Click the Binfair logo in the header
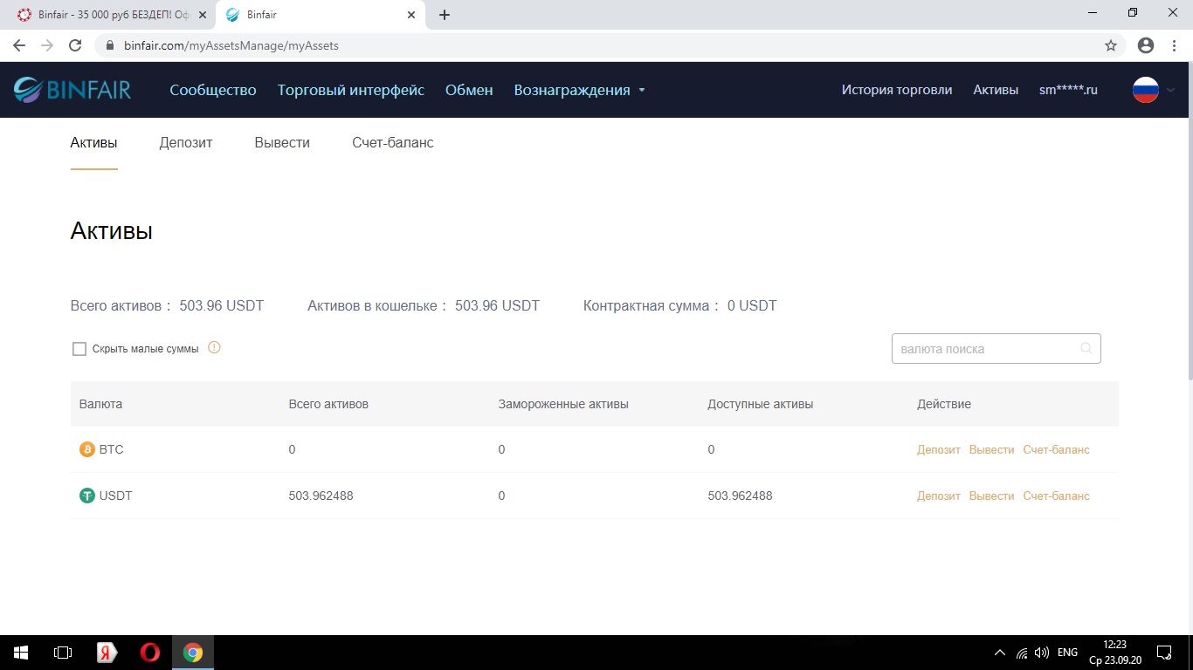 72,90
